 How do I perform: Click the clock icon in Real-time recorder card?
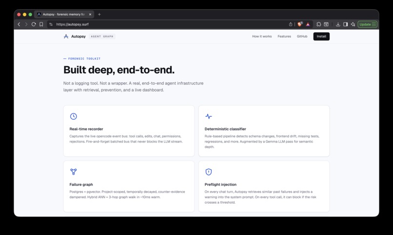[x=74, y=116]
